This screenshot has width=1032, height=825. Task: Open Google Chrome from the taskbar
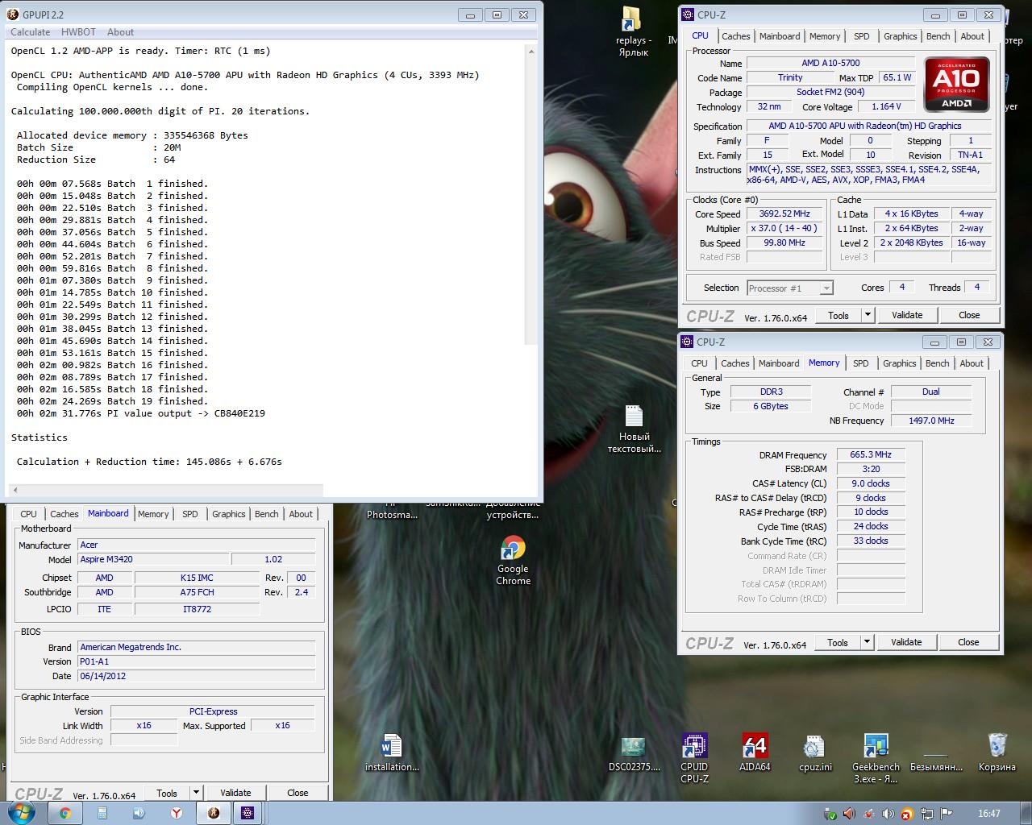click(x=65, y=813)
